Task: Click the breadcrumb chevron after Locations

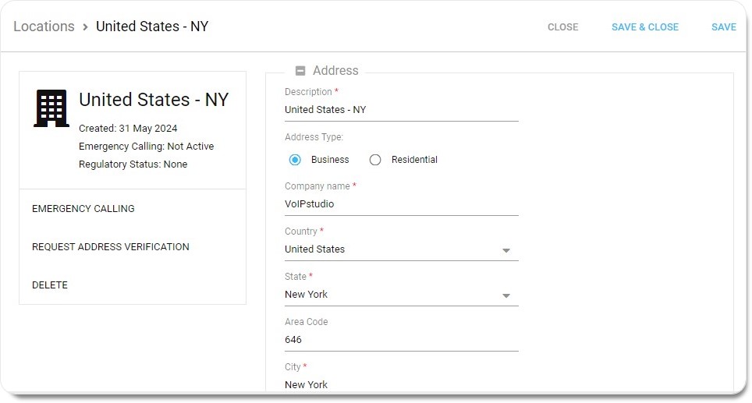Action: [x=85, y=27]
